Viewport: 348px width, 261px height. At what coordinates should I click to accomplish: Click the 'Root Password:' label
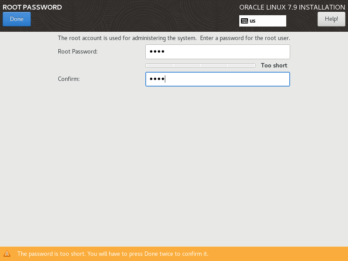(77, 51)
